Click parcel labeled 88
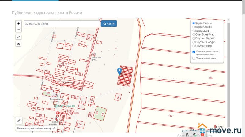Viewport: 245px width, 137px height. tap(75, 97)
